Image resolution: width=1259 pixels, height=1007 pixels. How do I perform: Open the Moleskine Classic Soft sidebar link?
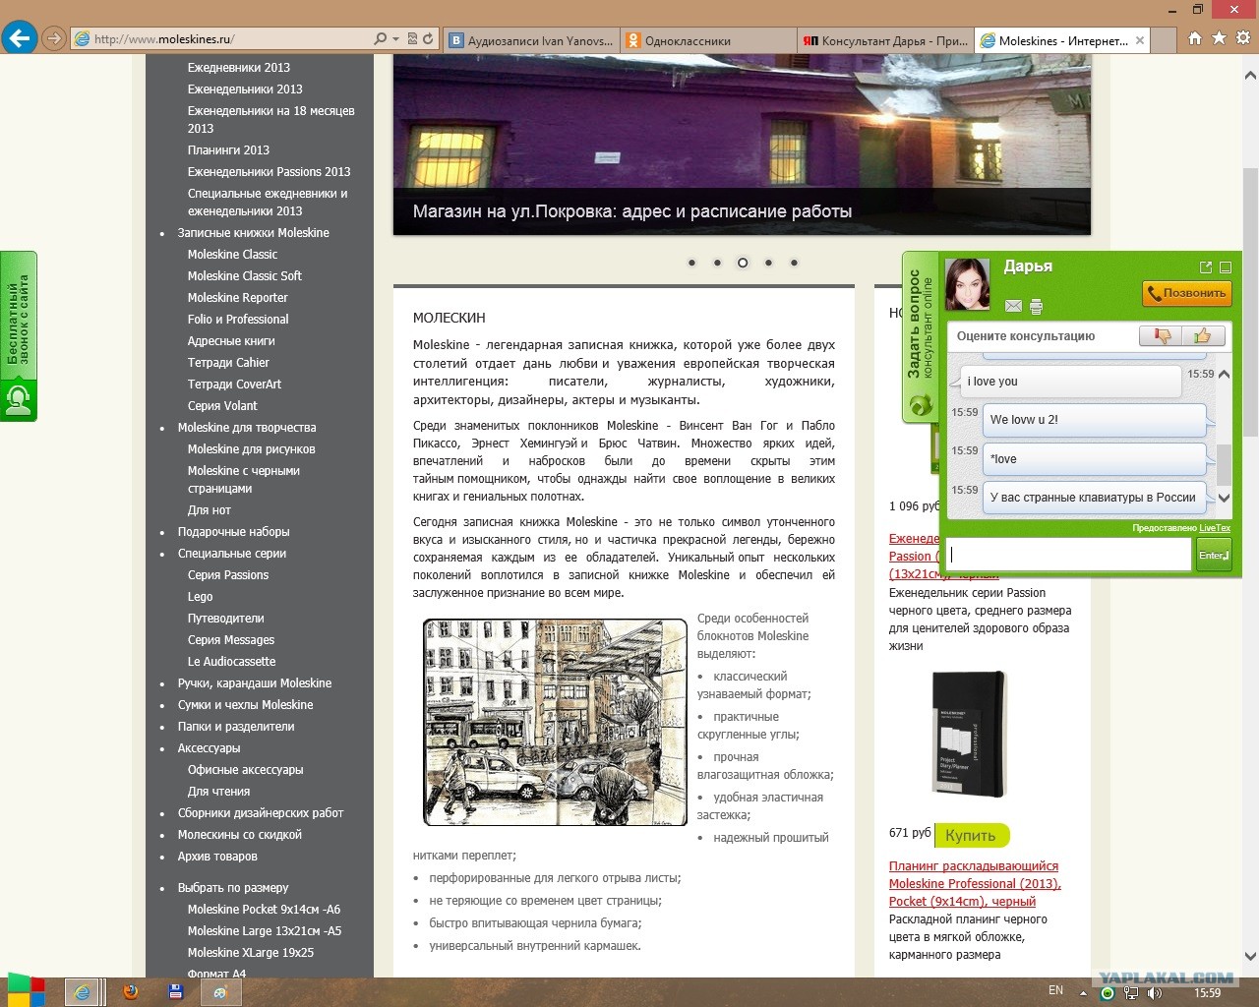coord(245,276)
